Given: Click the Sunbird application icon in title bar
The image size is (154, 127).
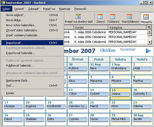Looking at the screenshot, I should (3, 2).
